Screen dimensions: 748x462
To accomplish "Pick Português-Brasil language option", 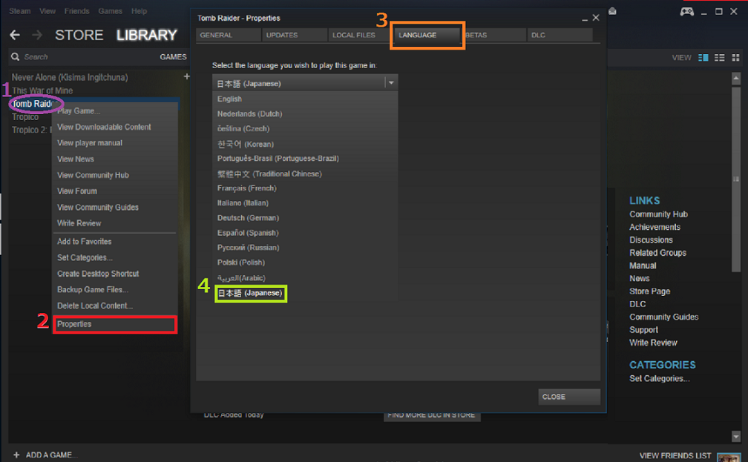I will [305, 158].
